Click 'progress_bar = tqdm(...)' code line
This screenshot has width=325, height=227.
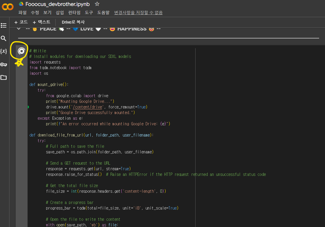point(112,208)
